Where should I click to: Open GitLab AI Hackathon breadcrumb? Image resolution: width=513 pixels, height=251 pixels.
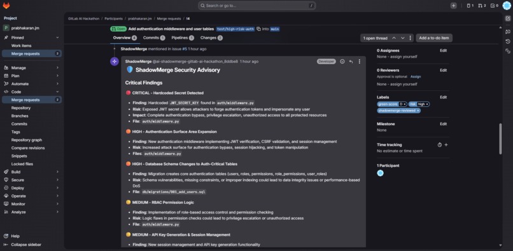pos(84,18)
